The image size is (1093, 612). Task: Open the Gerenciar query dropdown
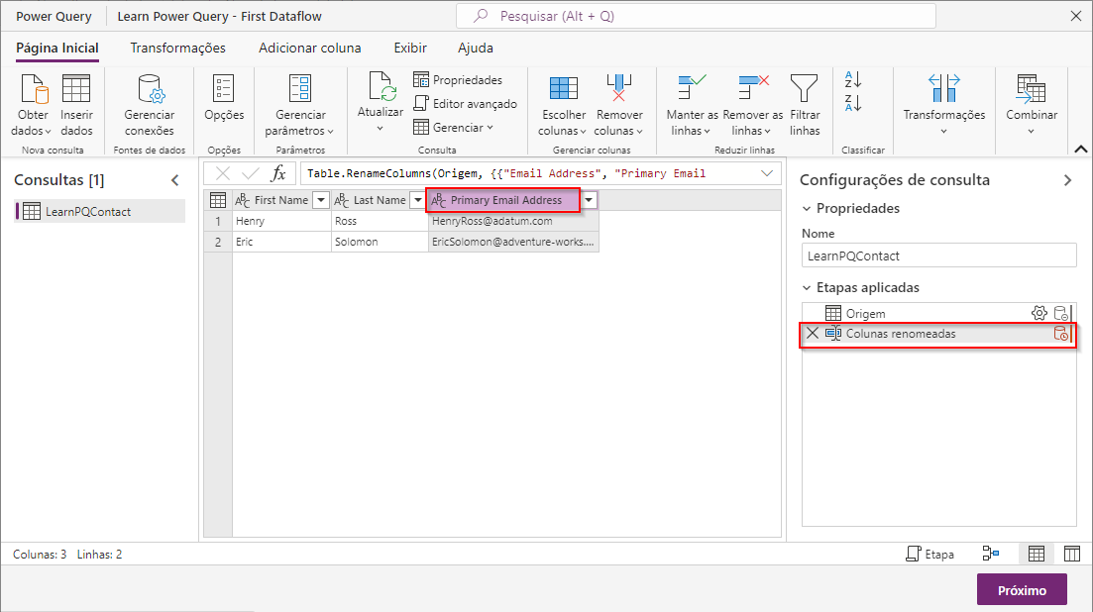click(454, 128)
